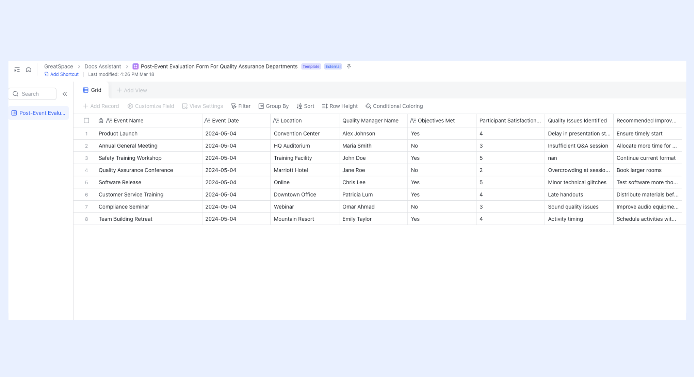Expand the navigation sidebar toggle icon
The image size is (694, 377).
[17, 70]
